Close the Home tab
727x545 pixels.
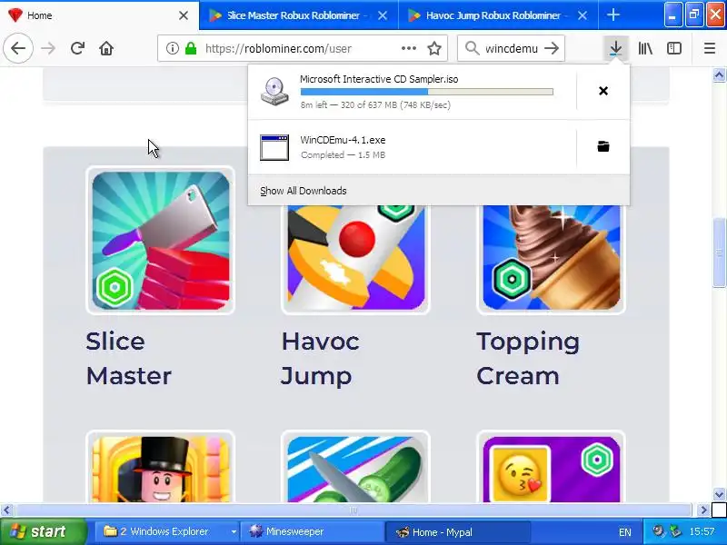pyautogui.click(x=184, y=15)
